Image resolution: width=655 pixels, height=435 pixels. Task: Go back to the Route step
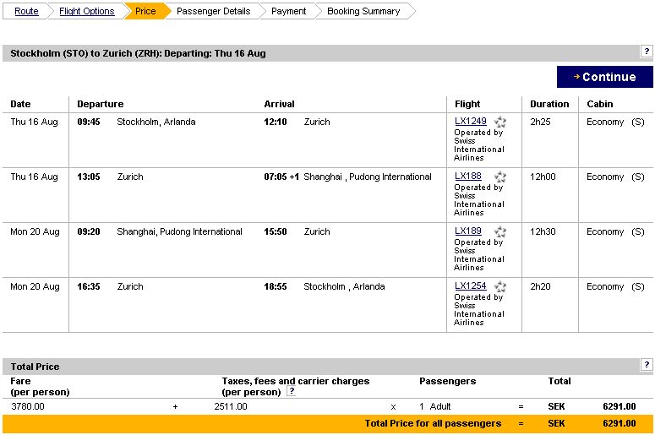[26, 11]
